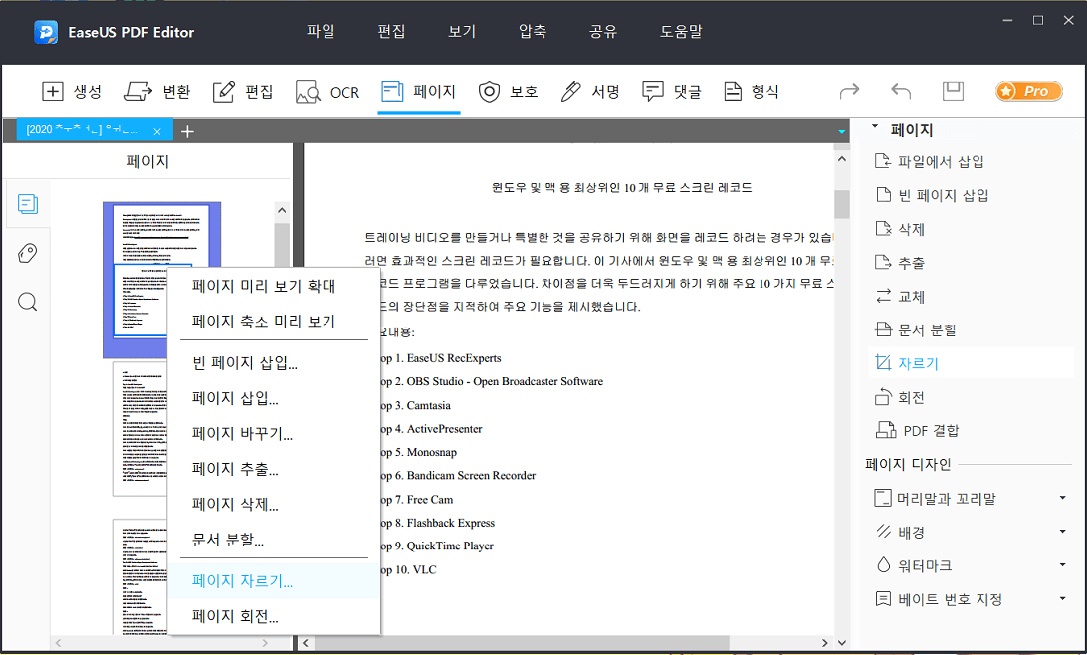
Task: Open the 댓글 (Comment) tool
Action: 670,91
